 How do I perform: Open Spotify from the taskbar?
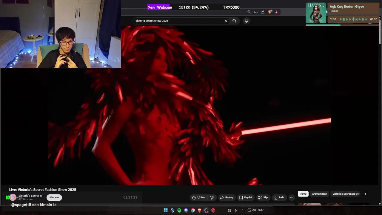click(179, 210)
